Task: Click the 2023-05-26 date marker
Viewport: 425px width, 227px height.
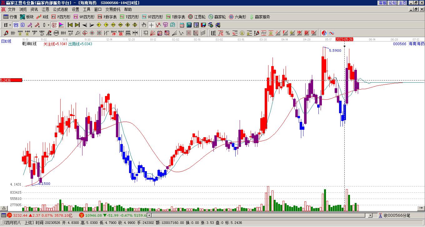Action: (344, 39)
